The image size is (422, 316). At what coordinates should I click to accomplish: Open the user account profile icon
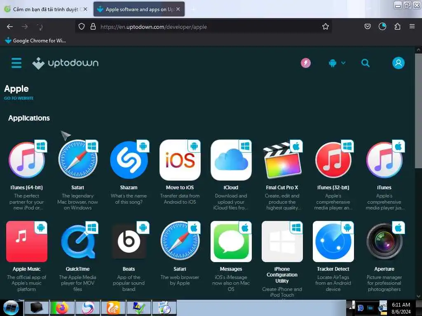[399, 63]
